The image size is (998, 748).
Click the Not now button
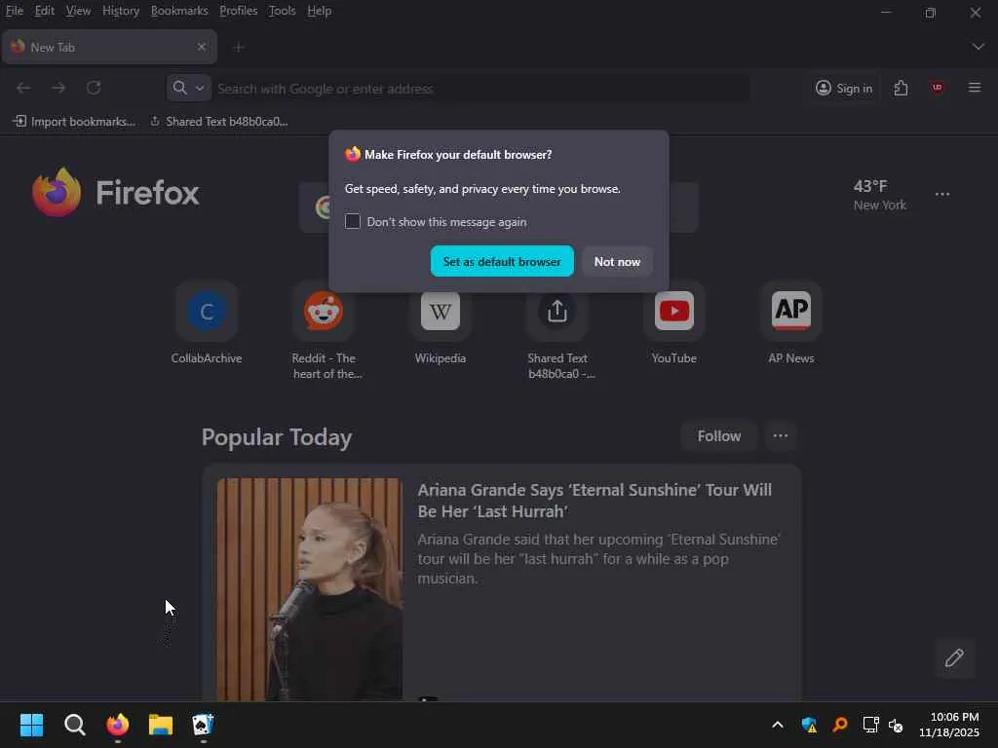(617, 261)
